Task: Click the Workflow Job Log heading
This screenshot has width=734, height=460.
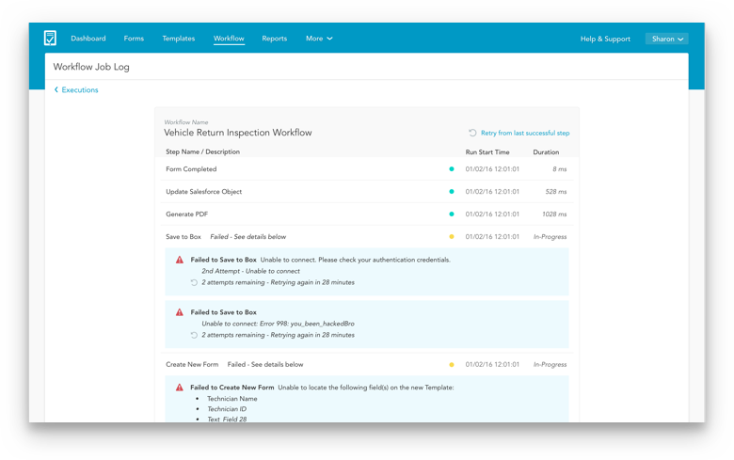Action: (91, 67)
